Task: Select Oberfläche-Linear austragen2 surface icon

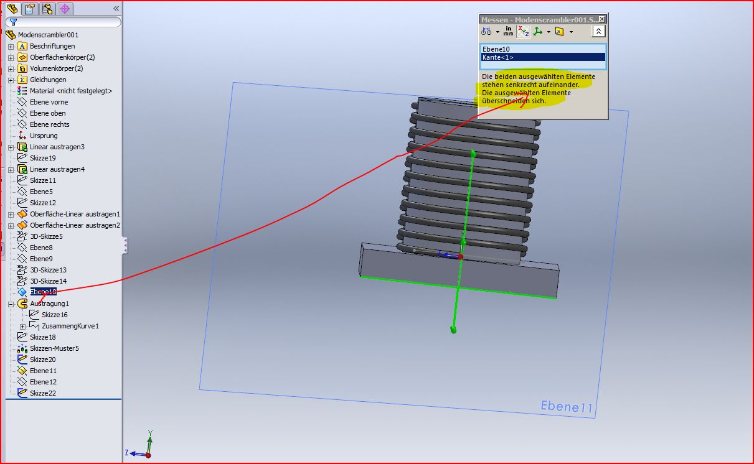Action: pyautogui.click(x=22, y=225)
